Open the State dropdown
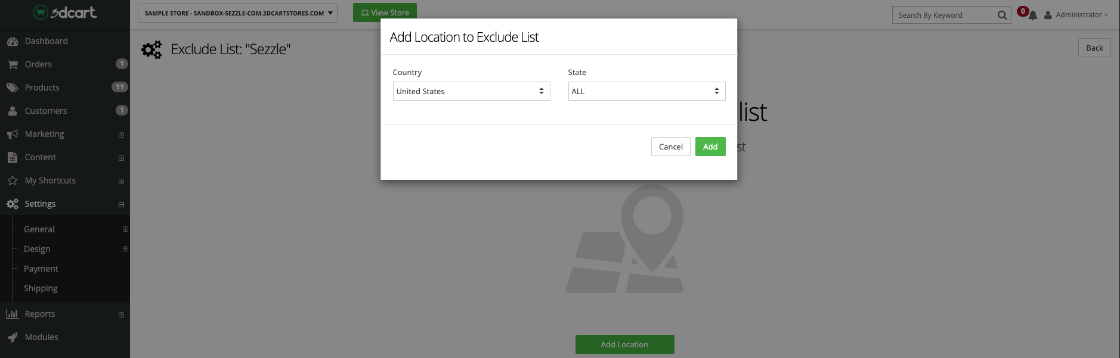Viewport: 1120px width, 358px height. (646, 91)
